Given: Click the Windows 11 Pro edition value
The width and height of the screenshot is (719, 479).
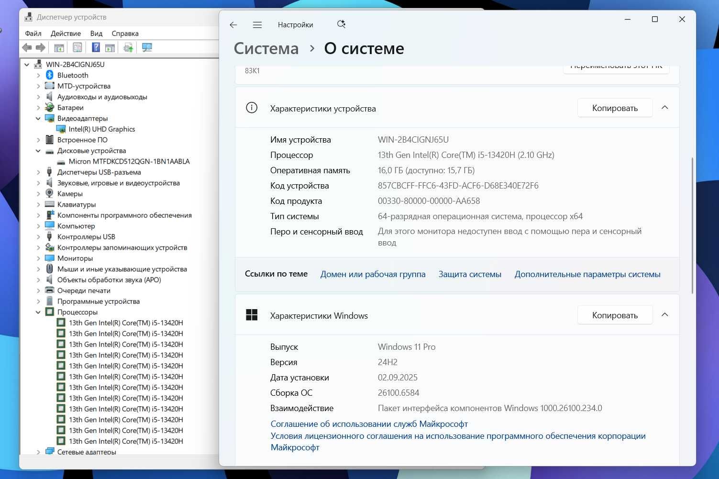Looking at the screenshot, I should point(407,347).
